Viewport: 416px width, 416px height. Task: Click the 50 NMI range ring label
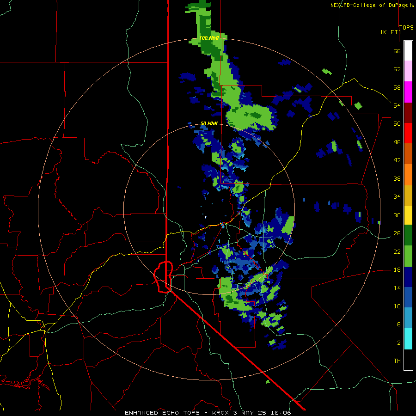(x=209, y=123)
